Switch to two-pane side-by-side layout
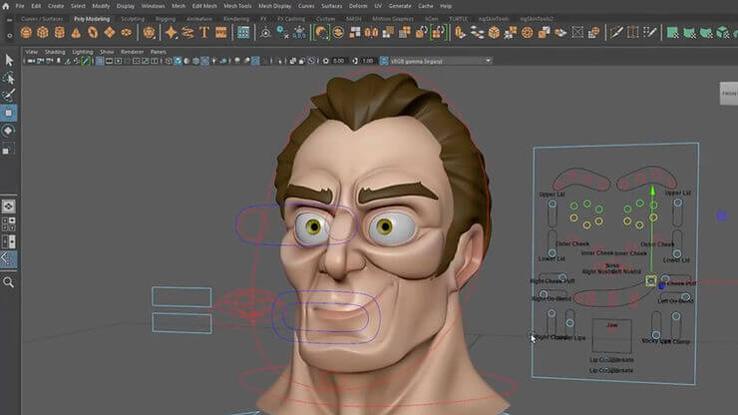 pos(8,242)
